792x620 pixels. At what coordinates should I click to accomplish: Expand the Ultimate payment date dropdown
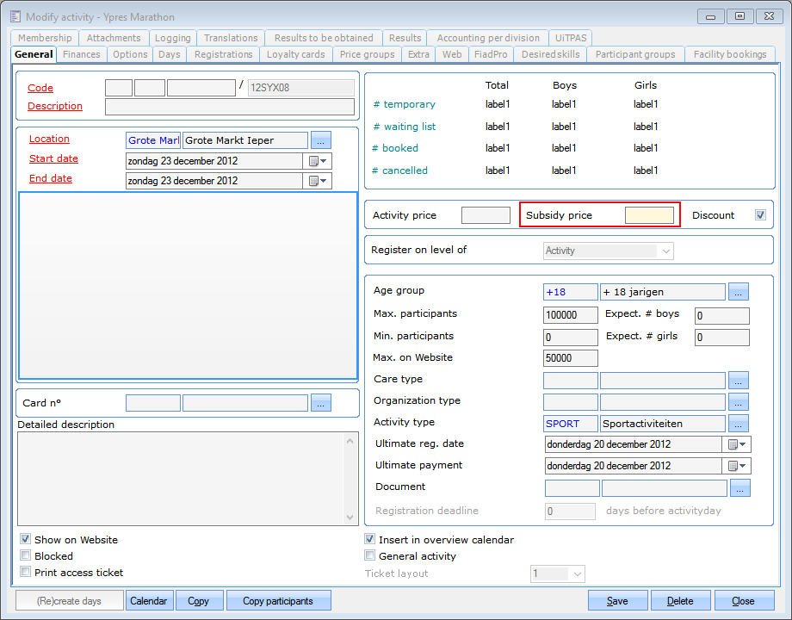(x=738, y=466)
